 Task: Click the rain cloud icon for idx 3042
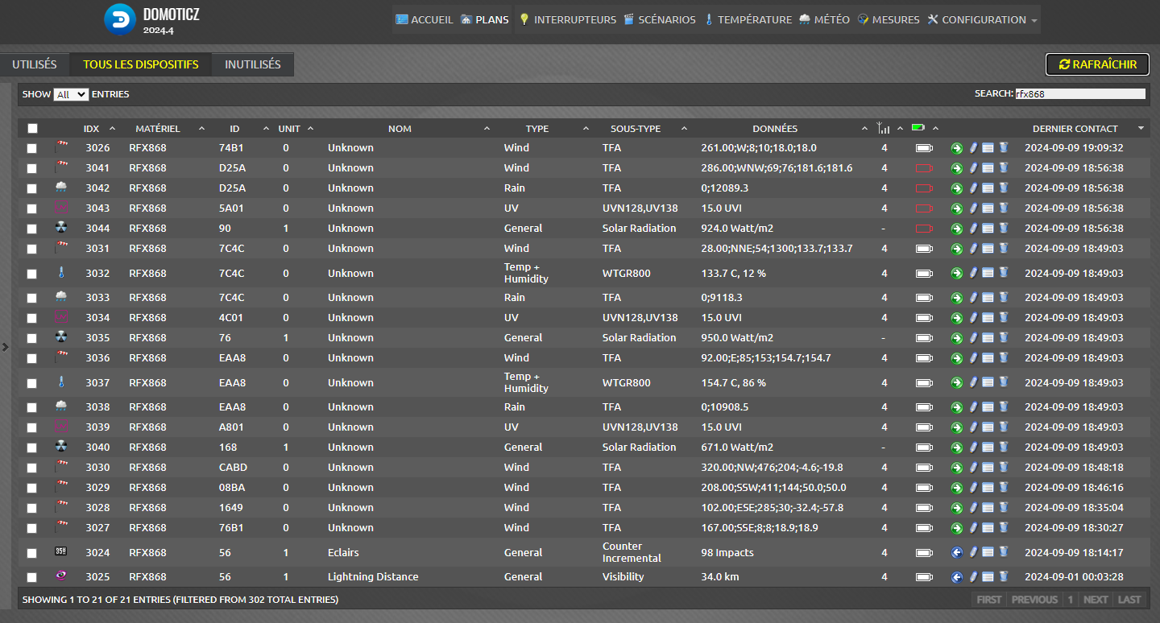click(x=61, y=188)
